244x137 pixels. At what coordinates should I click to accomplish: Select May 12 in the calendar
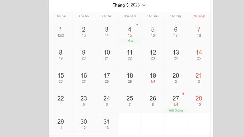[x=153, y=55]
